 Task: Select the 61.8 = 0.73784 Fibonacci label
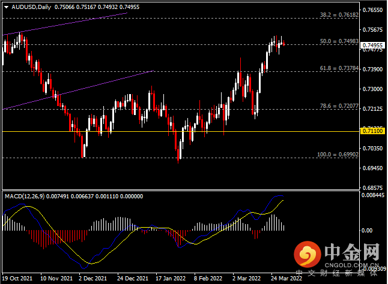coord(339,68)
